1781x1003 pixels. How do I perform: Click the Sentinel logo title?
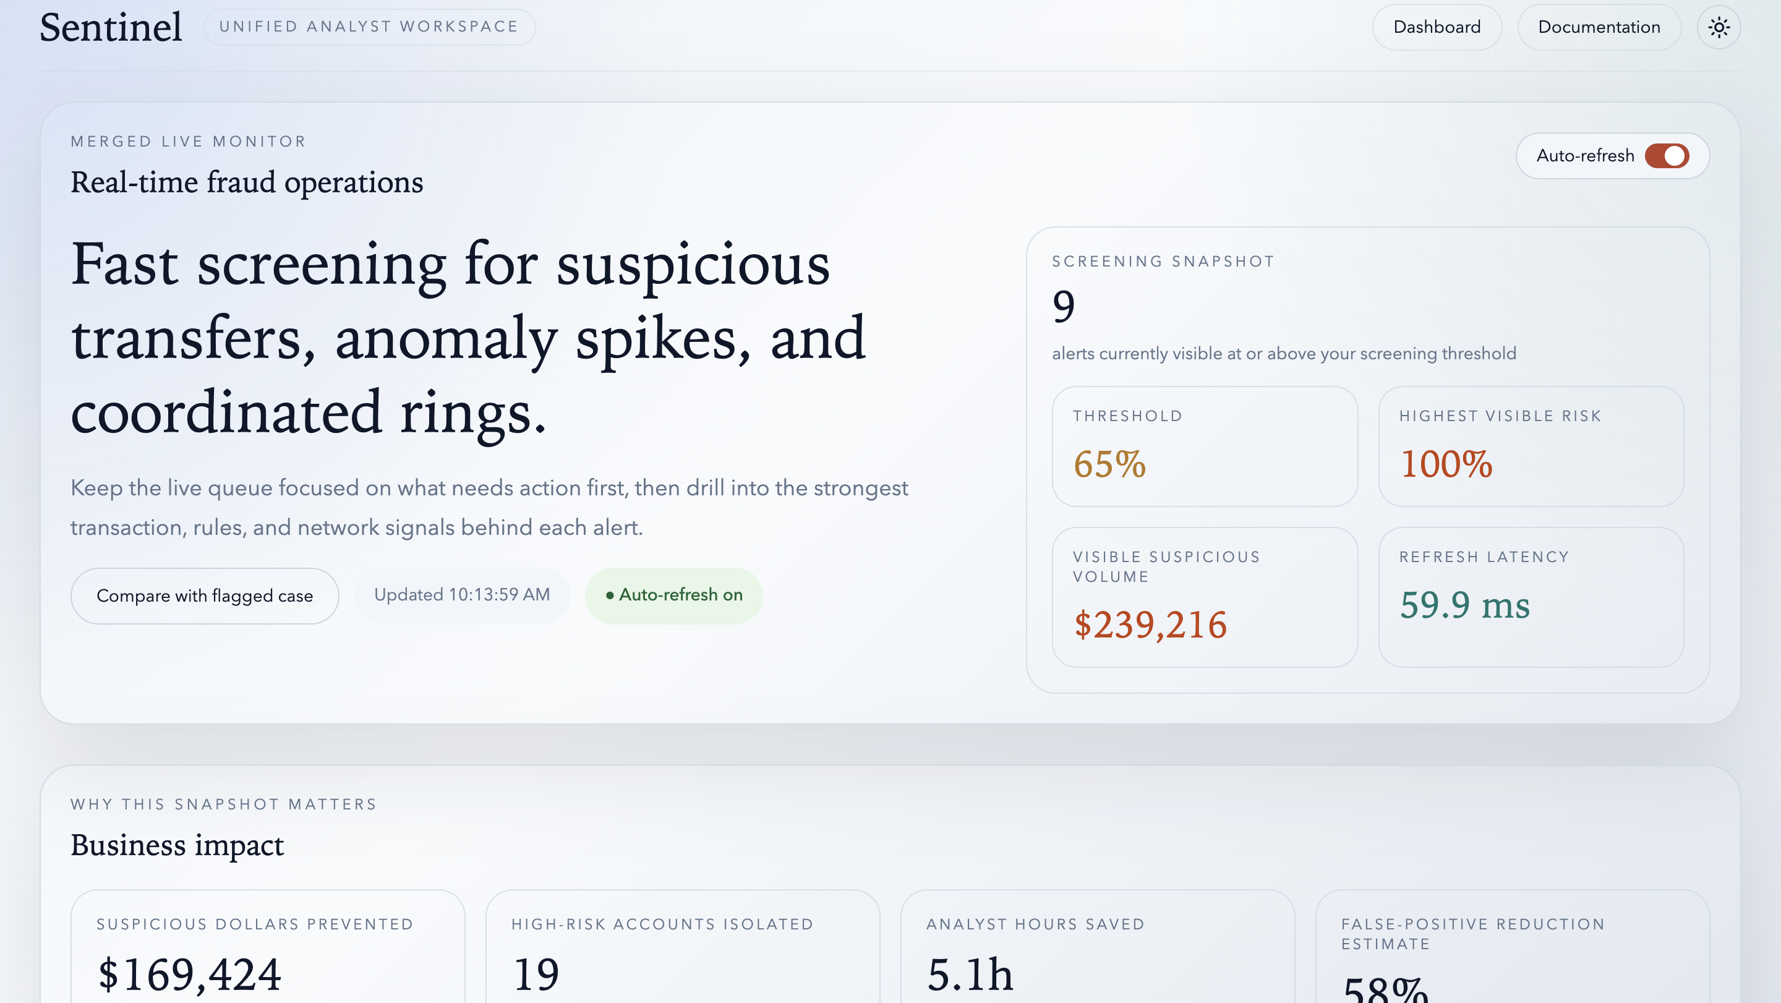[x=111, y=28]
